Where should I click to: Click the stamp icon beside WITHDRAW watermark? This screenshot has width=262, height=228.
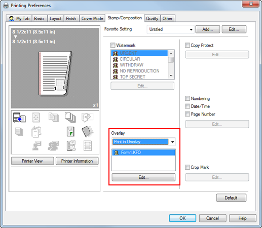click(116, 65)
